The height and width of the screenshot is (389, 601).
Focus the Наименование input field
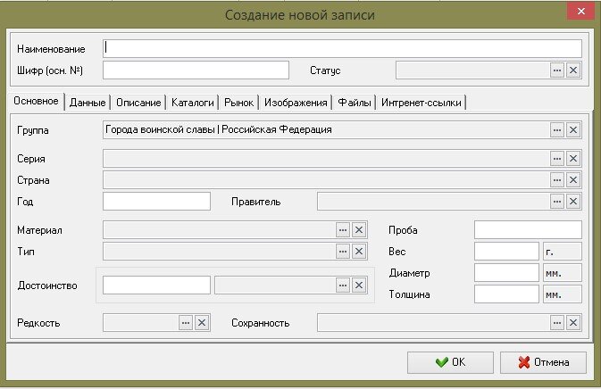tap(342, 48)
